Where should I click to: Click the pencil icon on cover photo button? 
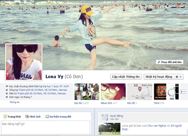point(159,62)
